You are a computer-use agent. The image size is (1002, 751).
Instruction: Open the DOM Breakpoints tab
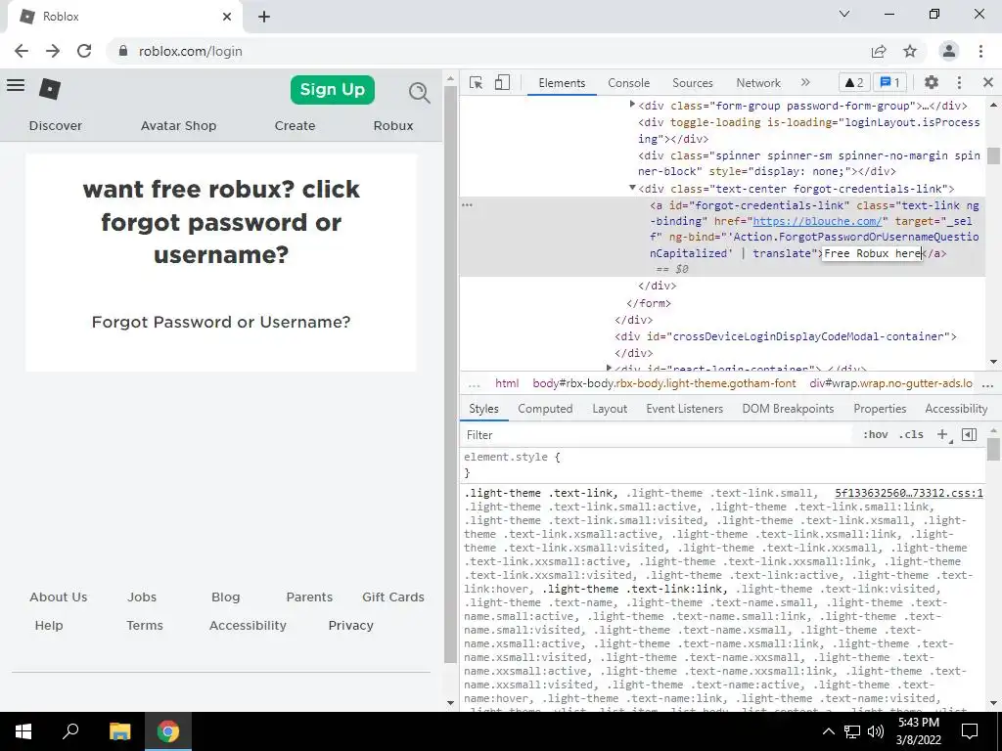pos(788,409)
